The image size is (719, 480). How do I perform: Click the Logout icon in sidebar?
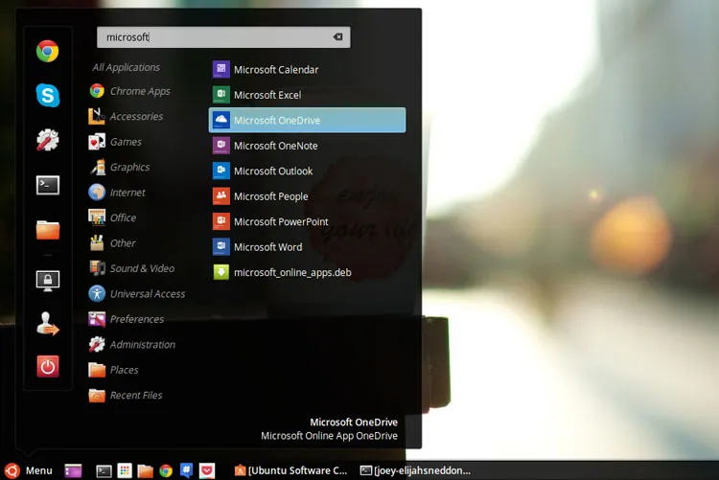[48, 326]
